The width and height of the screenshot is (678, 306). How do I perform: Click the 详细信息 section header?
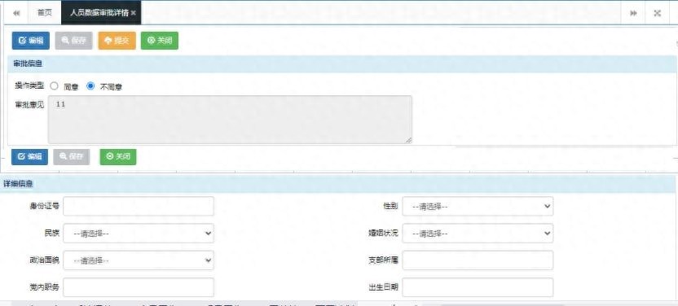pyautogui.click(x=337, y=184)
